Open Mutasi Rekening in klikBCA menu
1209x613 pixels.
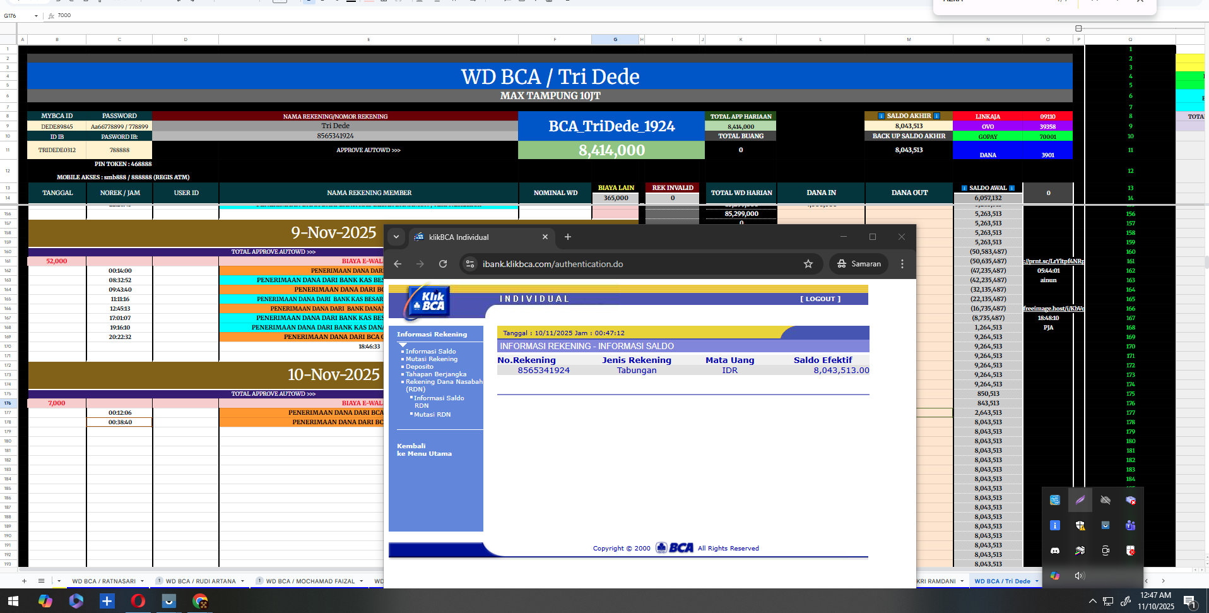tap(432, 359)
